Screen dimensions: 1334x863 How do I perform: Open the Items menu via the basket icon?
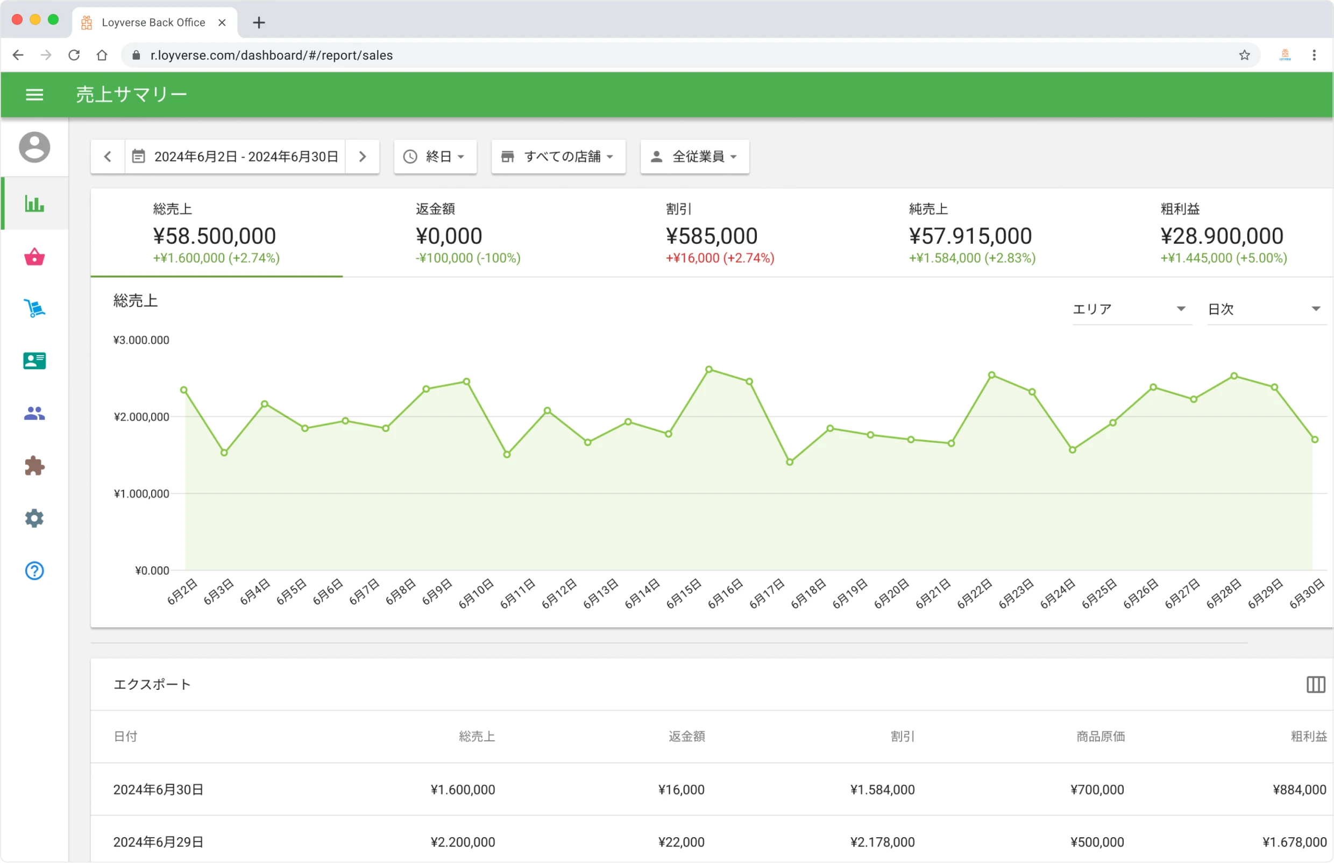[x=34, y=257]
